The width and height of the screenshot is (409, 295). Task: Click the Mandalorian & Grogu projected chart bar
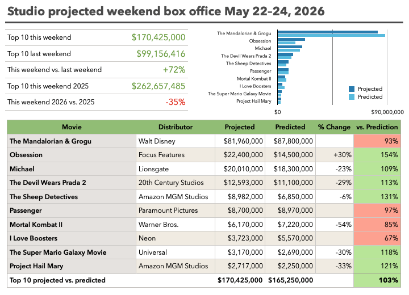click(x=328, y=32)
